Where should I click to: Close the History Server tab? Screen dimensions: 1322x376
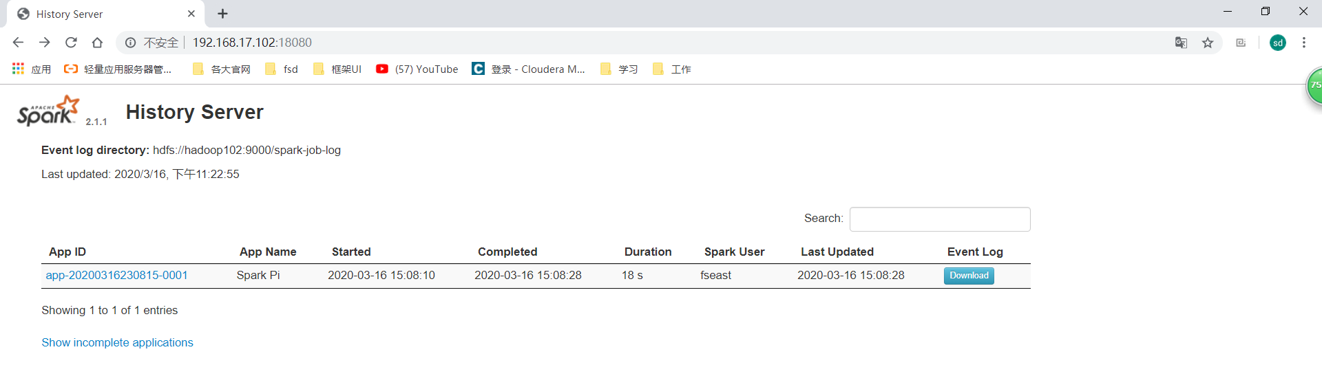[191, 14]
